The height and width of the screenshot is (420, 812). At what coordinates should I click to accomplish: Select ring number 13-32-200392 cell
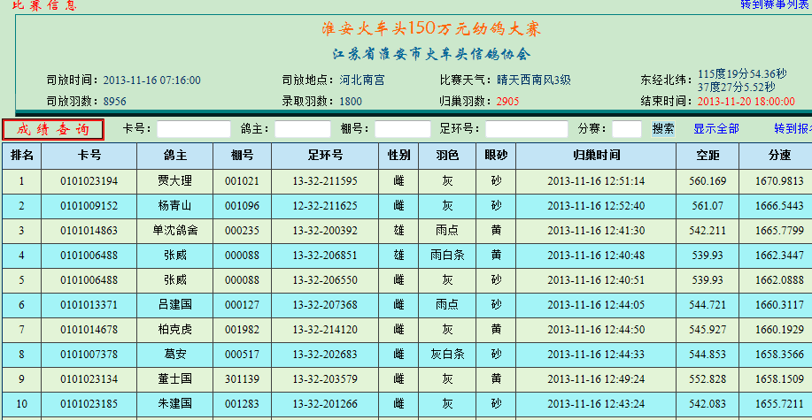click(x=325, y=231)
